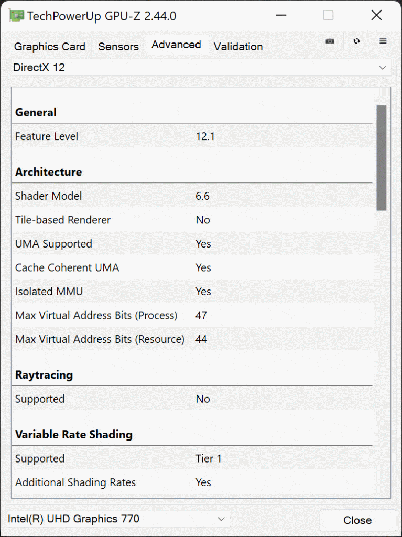Screen dimensions: 402x537
Task: Click the Close button
Action: tap(357, 520)
